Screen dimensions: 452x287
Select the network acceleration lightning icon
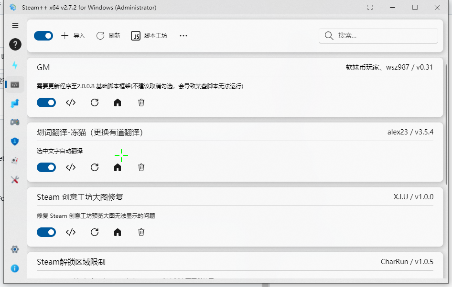coord(15,65)
